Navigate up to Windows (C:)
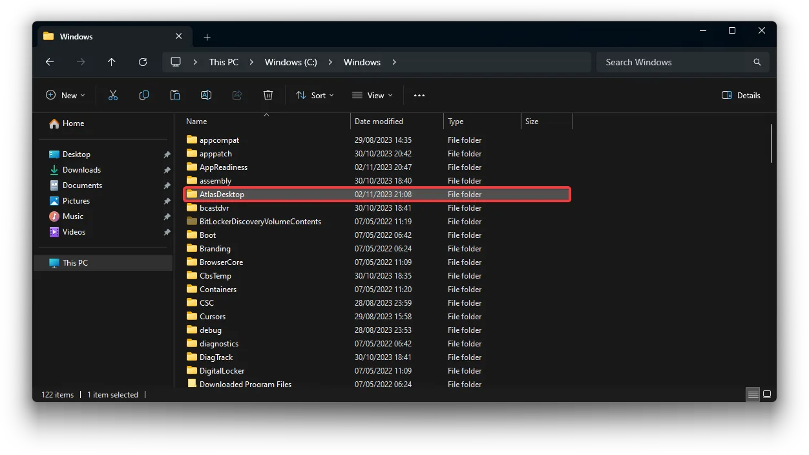Screen dimensions: 809x455 click(x=111, y=62)
